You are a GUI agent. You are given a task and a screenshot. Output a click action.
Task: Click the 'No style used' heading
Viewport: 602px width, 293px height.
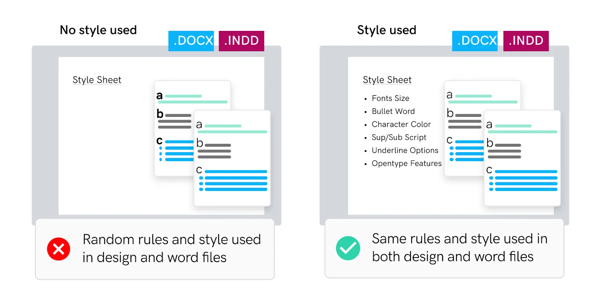pos(98,30)
